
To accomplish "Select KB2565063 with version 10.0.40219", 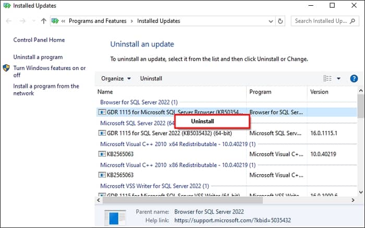I will tap(226, 154).
